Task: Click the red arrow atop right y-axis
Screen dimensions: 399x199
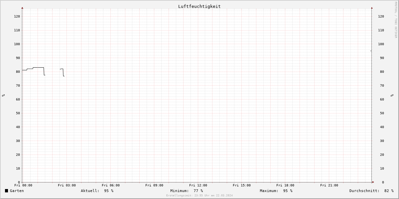Action: pos(372,8)
